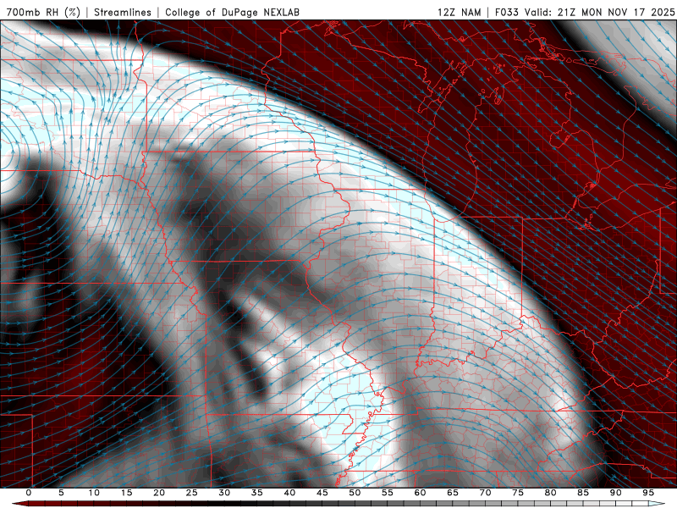Select the "35" value on color scale
Viewport: 677px width, 508px height.
click(257, 493)
